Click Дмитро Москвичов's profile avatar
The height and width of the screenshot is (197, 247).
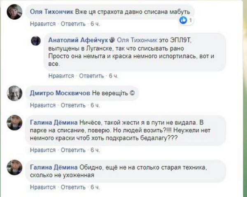coord(16,93)
